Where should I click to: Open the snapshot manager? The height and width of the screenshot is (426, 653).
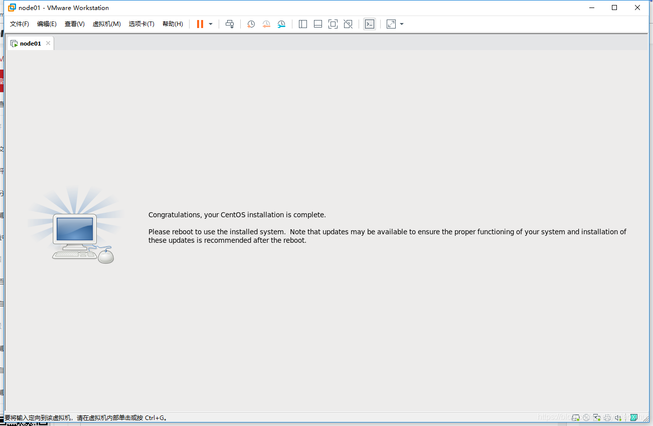[281, 24]
